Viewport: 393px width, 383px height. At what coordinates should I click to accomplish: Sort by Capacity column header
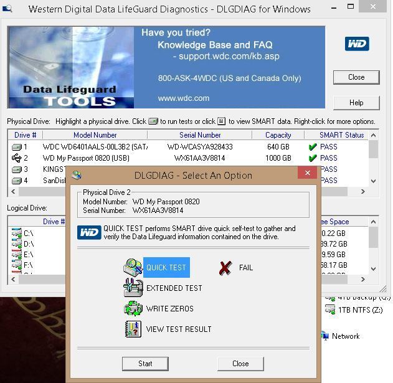(x=278, y=135)
